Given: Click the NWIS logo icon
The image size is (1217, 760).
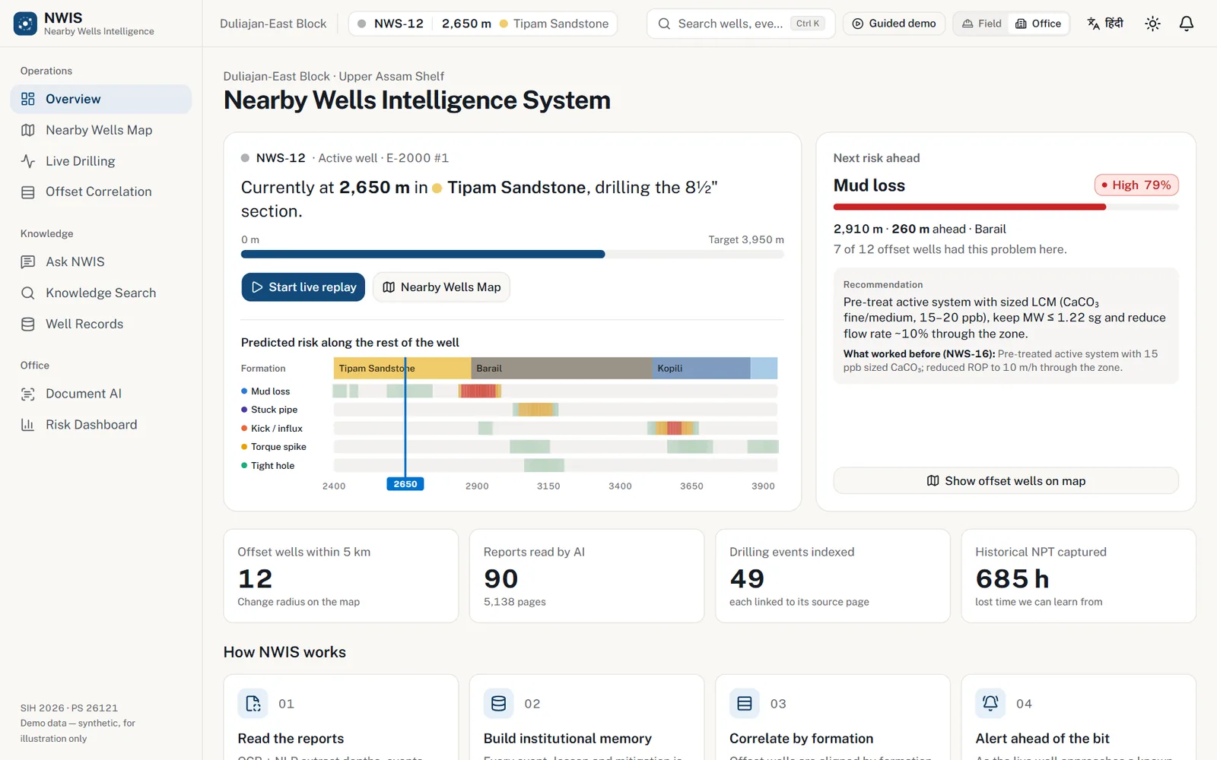Looking at the screenshot, I should [x=25, y=24].
